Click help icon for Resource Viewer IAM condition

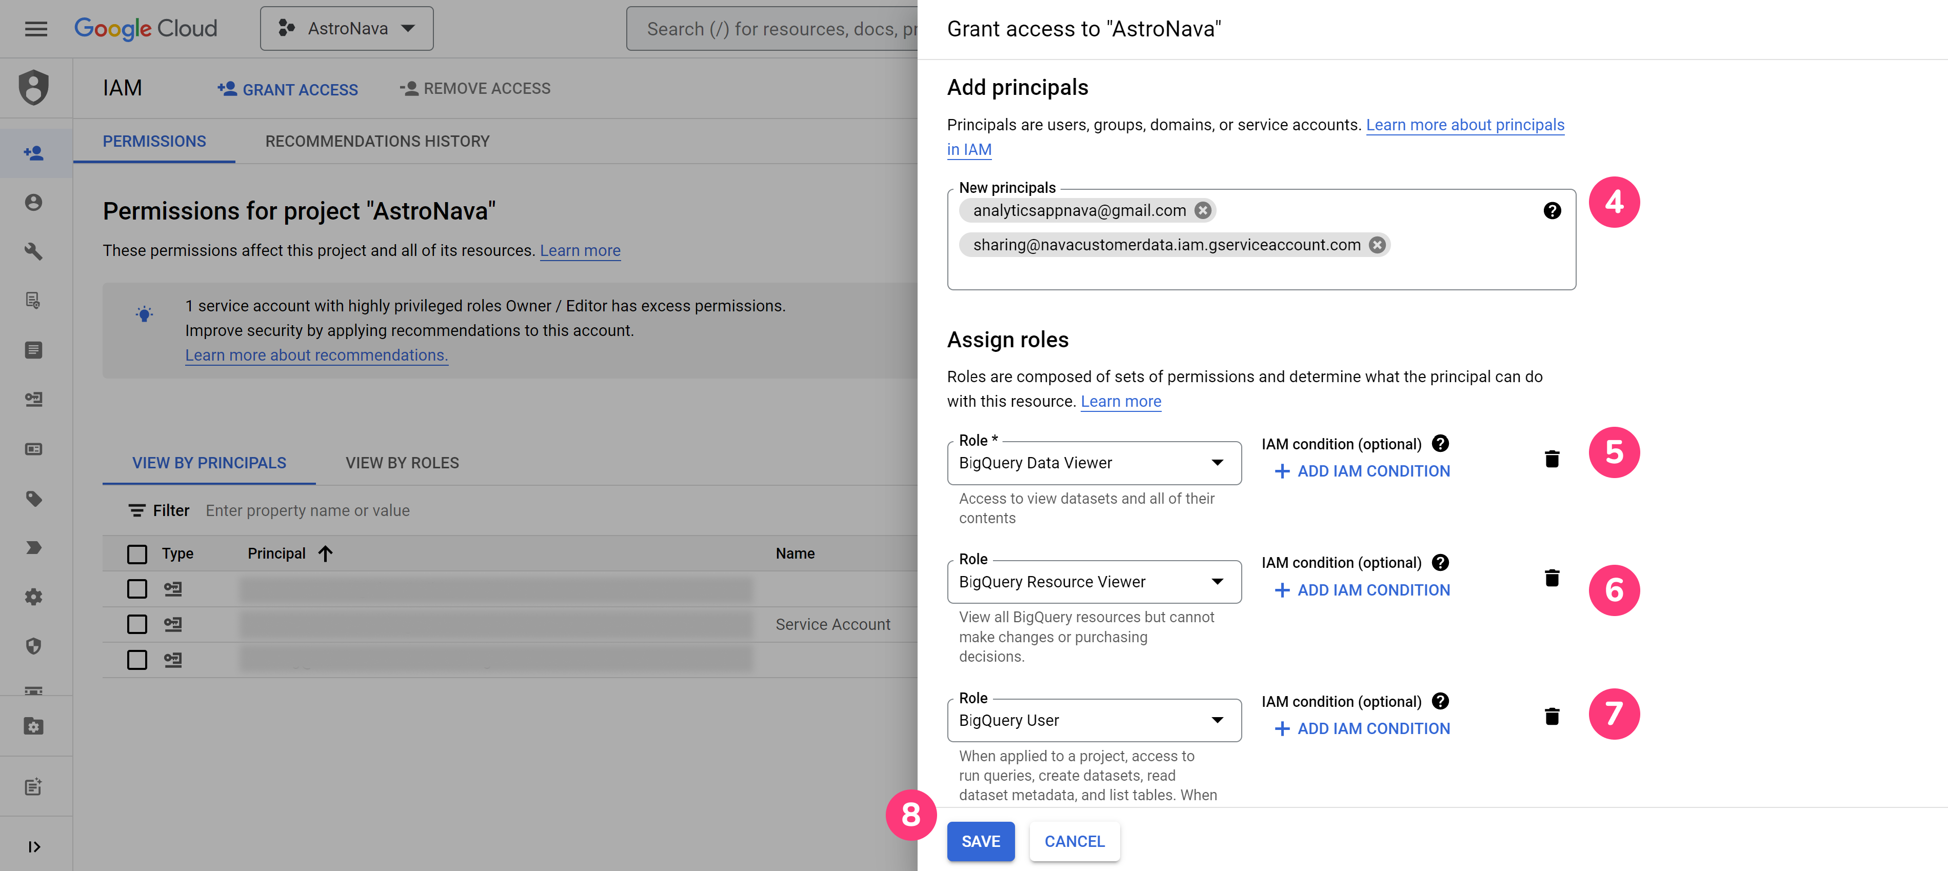[1440, 563]
